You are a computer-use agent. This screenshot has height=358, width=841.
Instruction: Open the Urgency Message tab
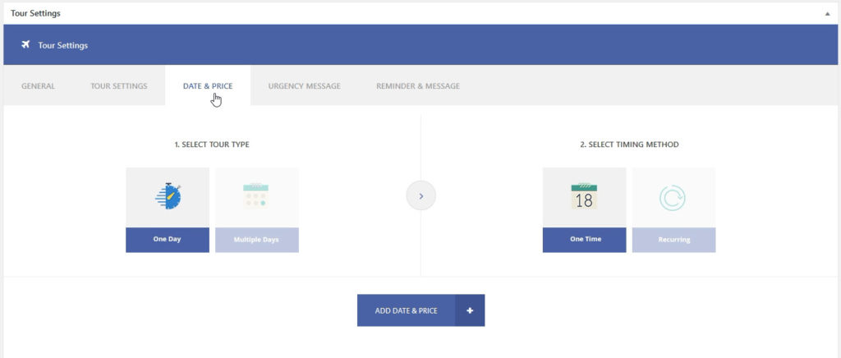tap(304, 85)
